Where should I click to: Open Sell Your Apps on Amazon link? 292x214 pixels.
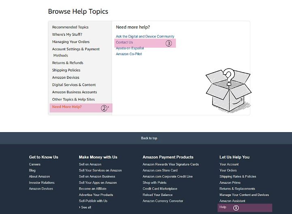[x=98, y=182]
